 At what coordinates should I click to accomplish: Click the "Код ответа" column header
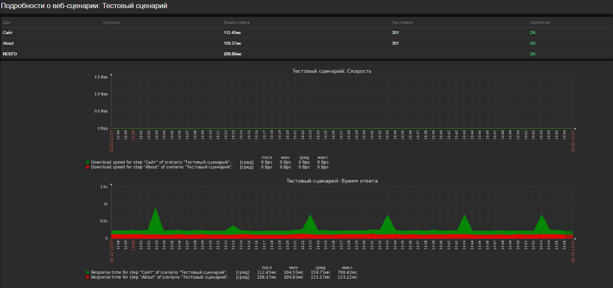click(x=402, y=22)
